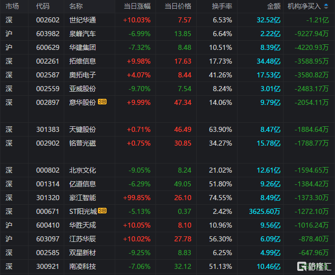Select stock code 002897
Viewport: 335px width, 275px height.
point(47,102)
